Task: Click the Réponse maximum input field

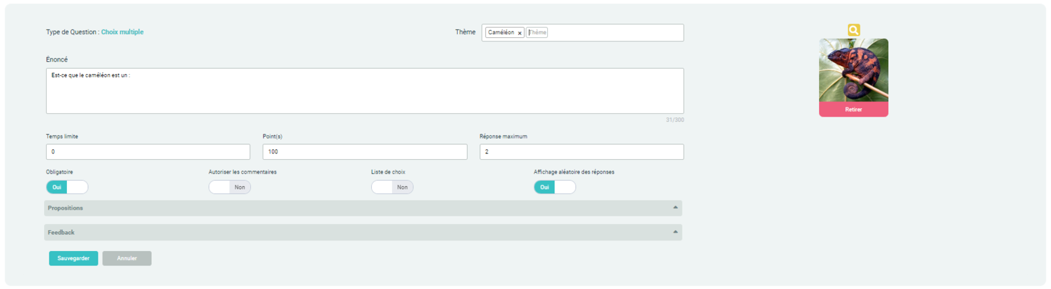Action: pos(581,152)
